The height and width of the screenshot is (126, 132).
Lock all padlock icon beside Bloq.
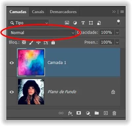click(53, 42)
